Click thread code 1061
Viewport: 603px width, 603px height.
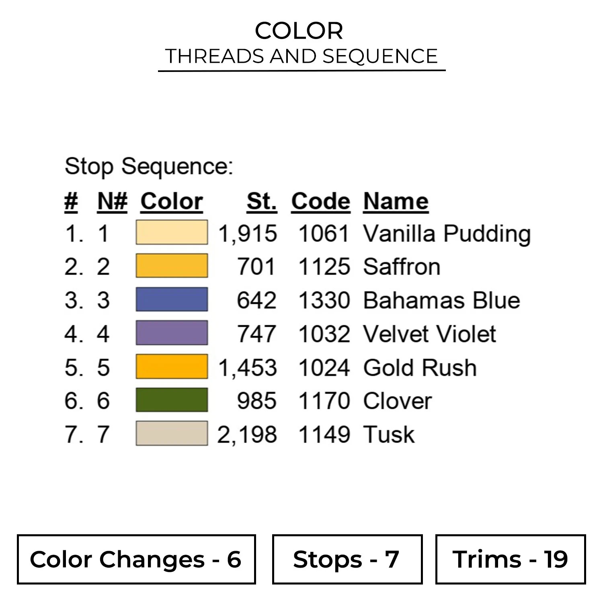click(324, 234)
